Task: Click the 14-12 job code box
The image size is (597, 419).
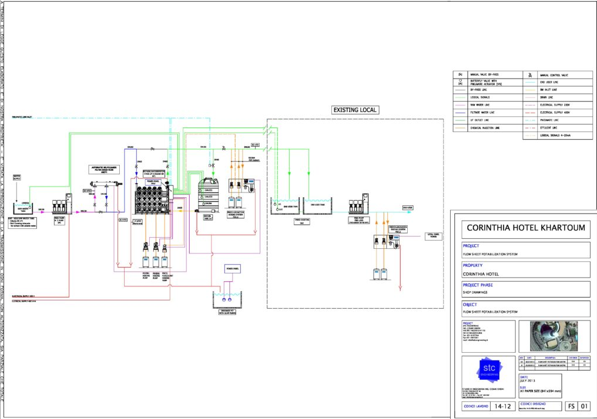Action: (x=502, y=407)
